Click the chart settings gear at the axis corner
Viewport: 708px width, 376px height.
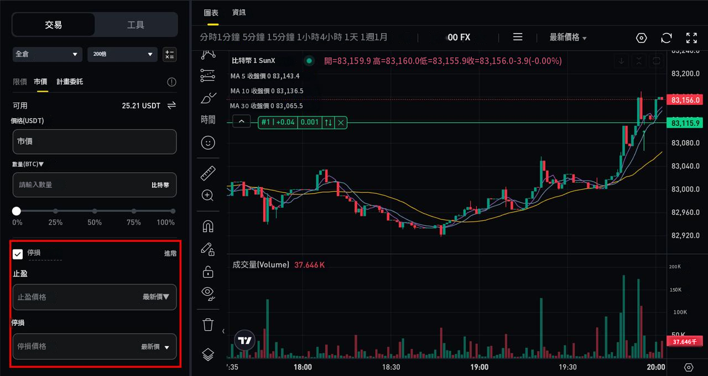[689, 368]
